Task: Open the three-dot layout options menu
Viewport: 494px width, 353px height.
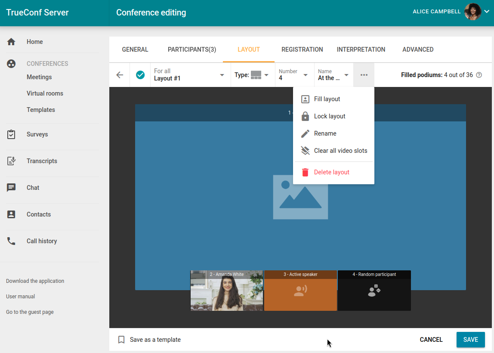Action: point(364,75)
